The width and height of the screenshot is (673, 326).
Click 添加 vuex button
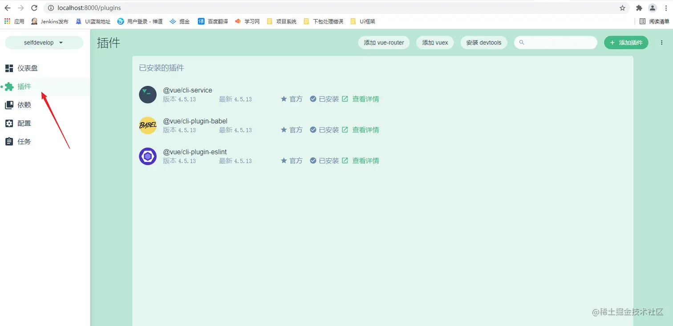pyautogui.click(x=435, y=43)
